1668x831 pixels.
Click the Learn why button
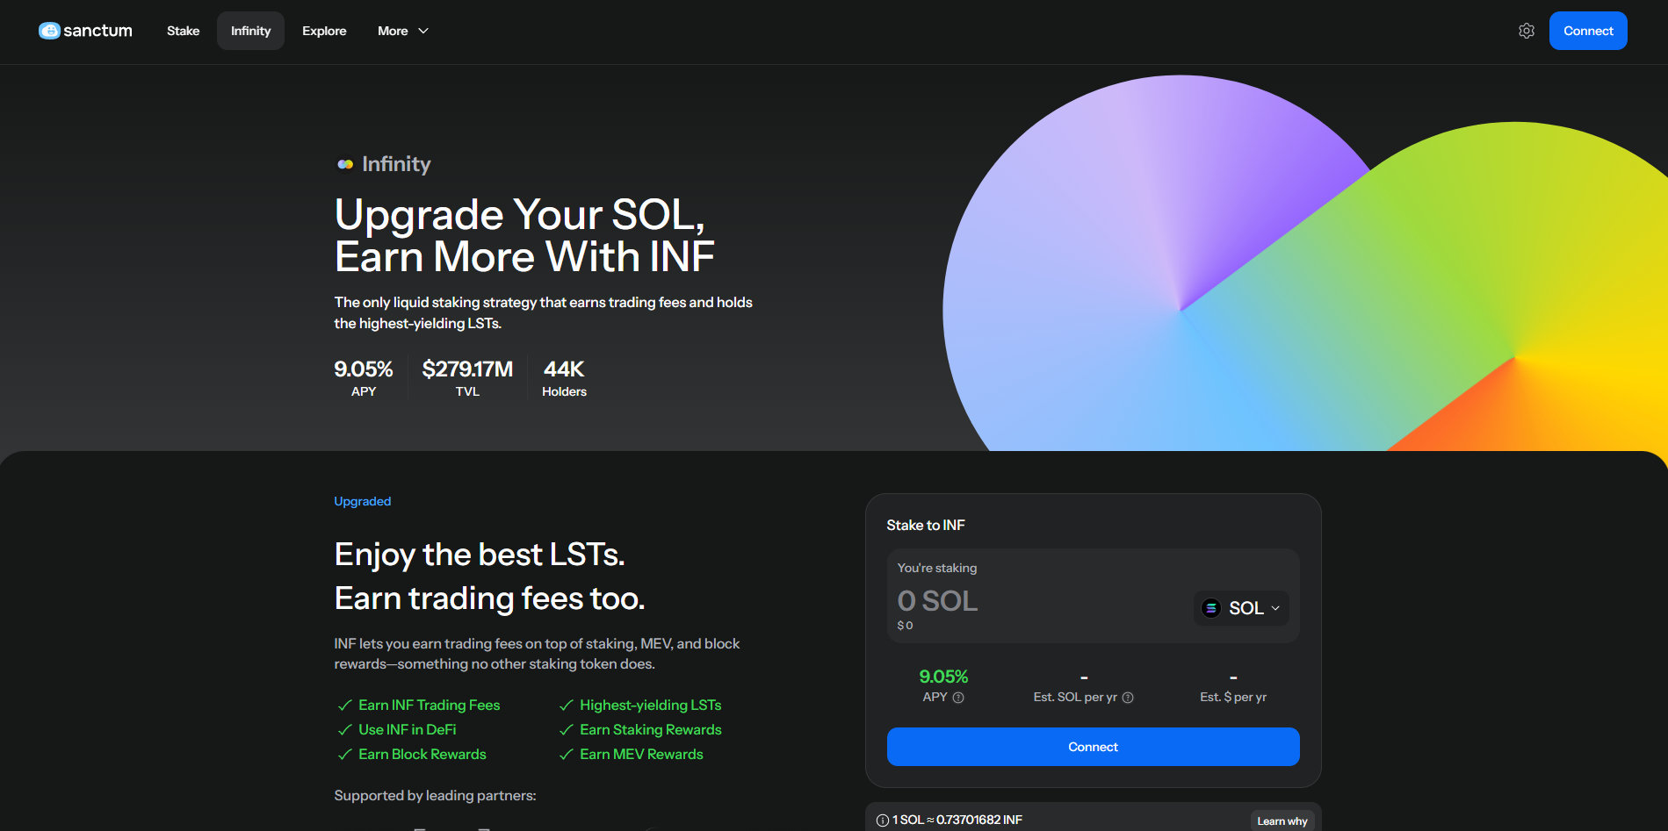[1282, 821]
